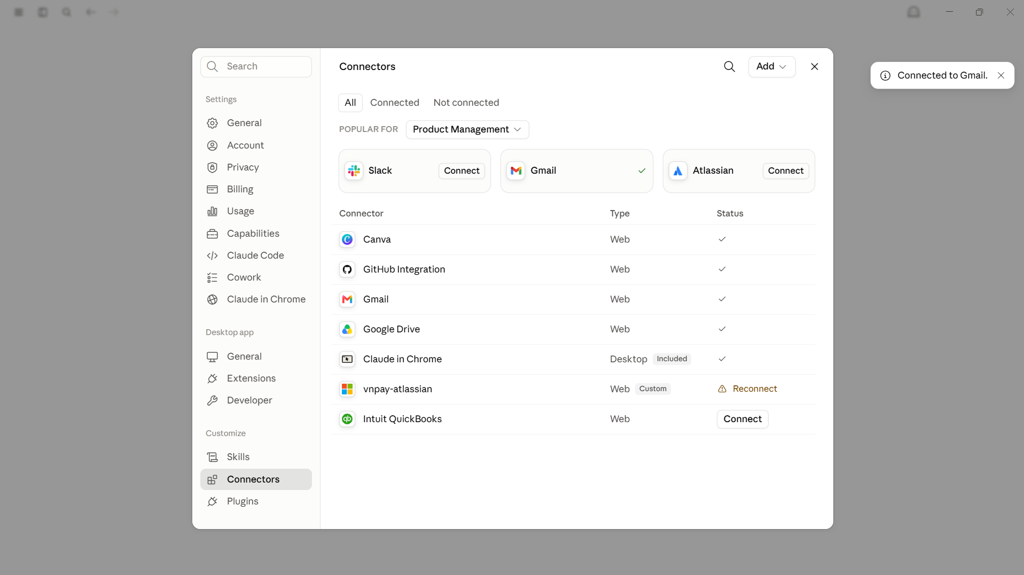Switch to the Connected tab
This screenshot has width=1024, height=575.
(395, 103)
